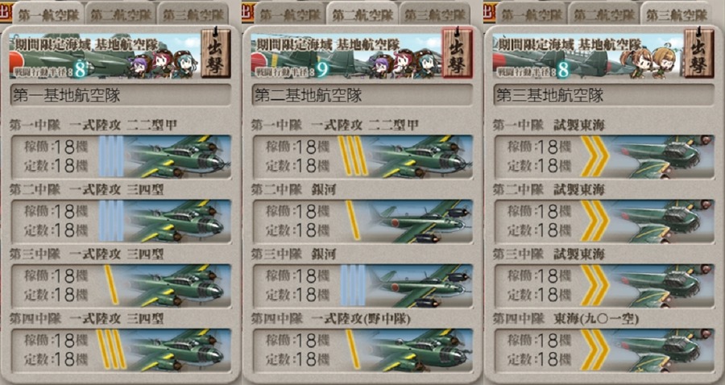Click blue stripes on 第一基地航空隊 二二型甲 slot
Screen dimensions: 725x385
(x=111, y=156)
